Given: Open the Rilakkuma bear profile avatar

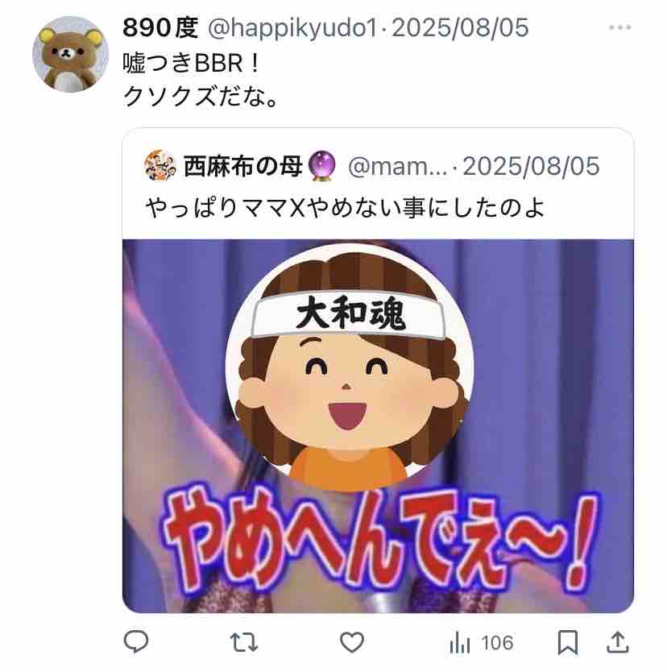Looking at the screenshot, I should click(x=70, y=55).
